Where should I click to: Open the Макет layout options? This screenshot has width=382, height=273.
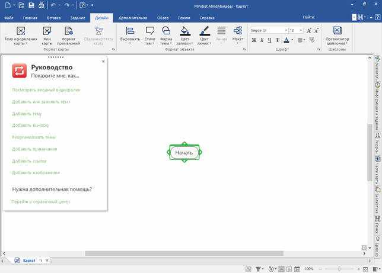238,36
